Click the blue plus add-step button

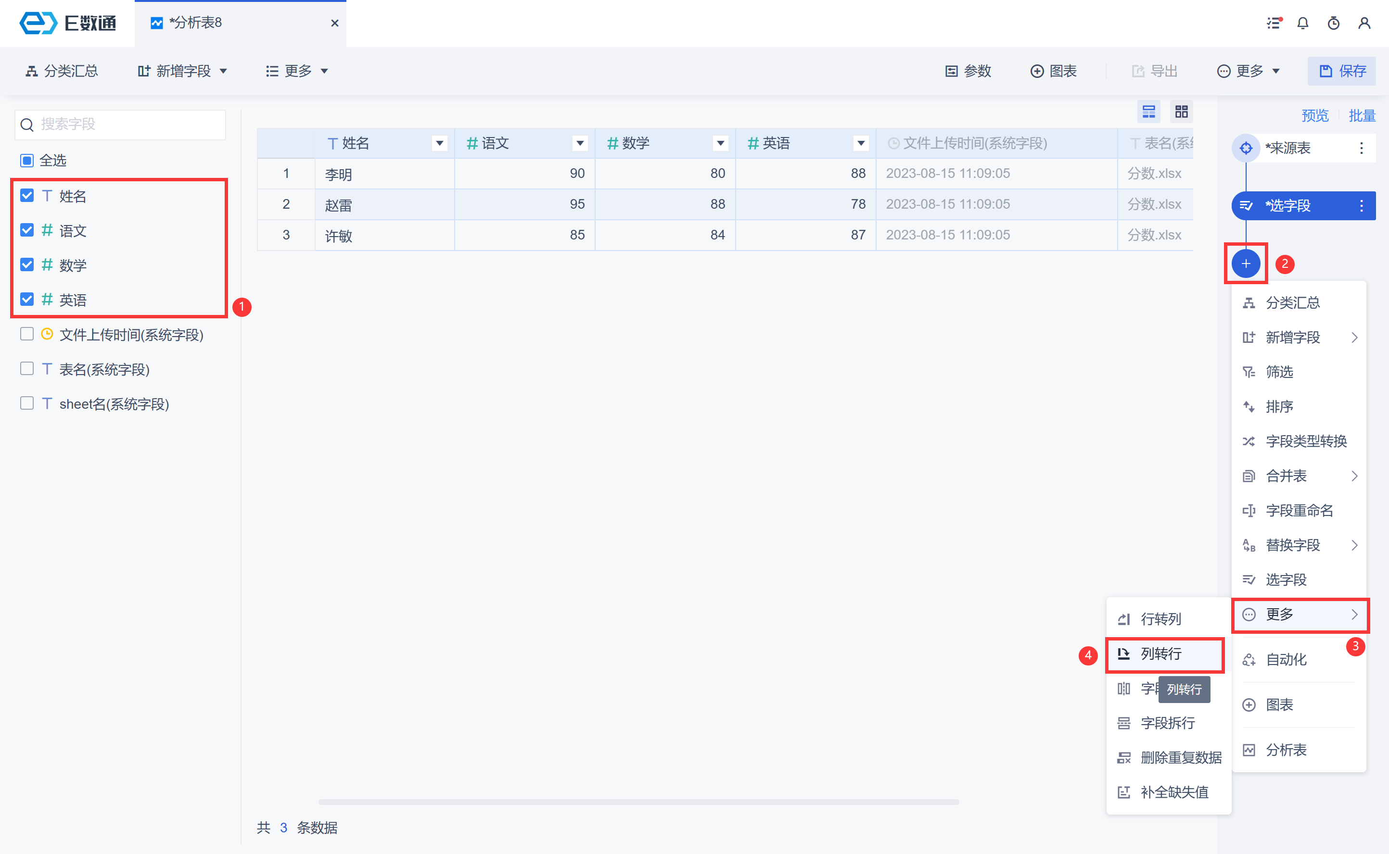(x=1246, y=264)
